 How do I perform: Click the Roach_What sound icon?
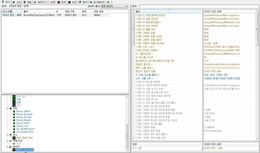coord(14,123)
